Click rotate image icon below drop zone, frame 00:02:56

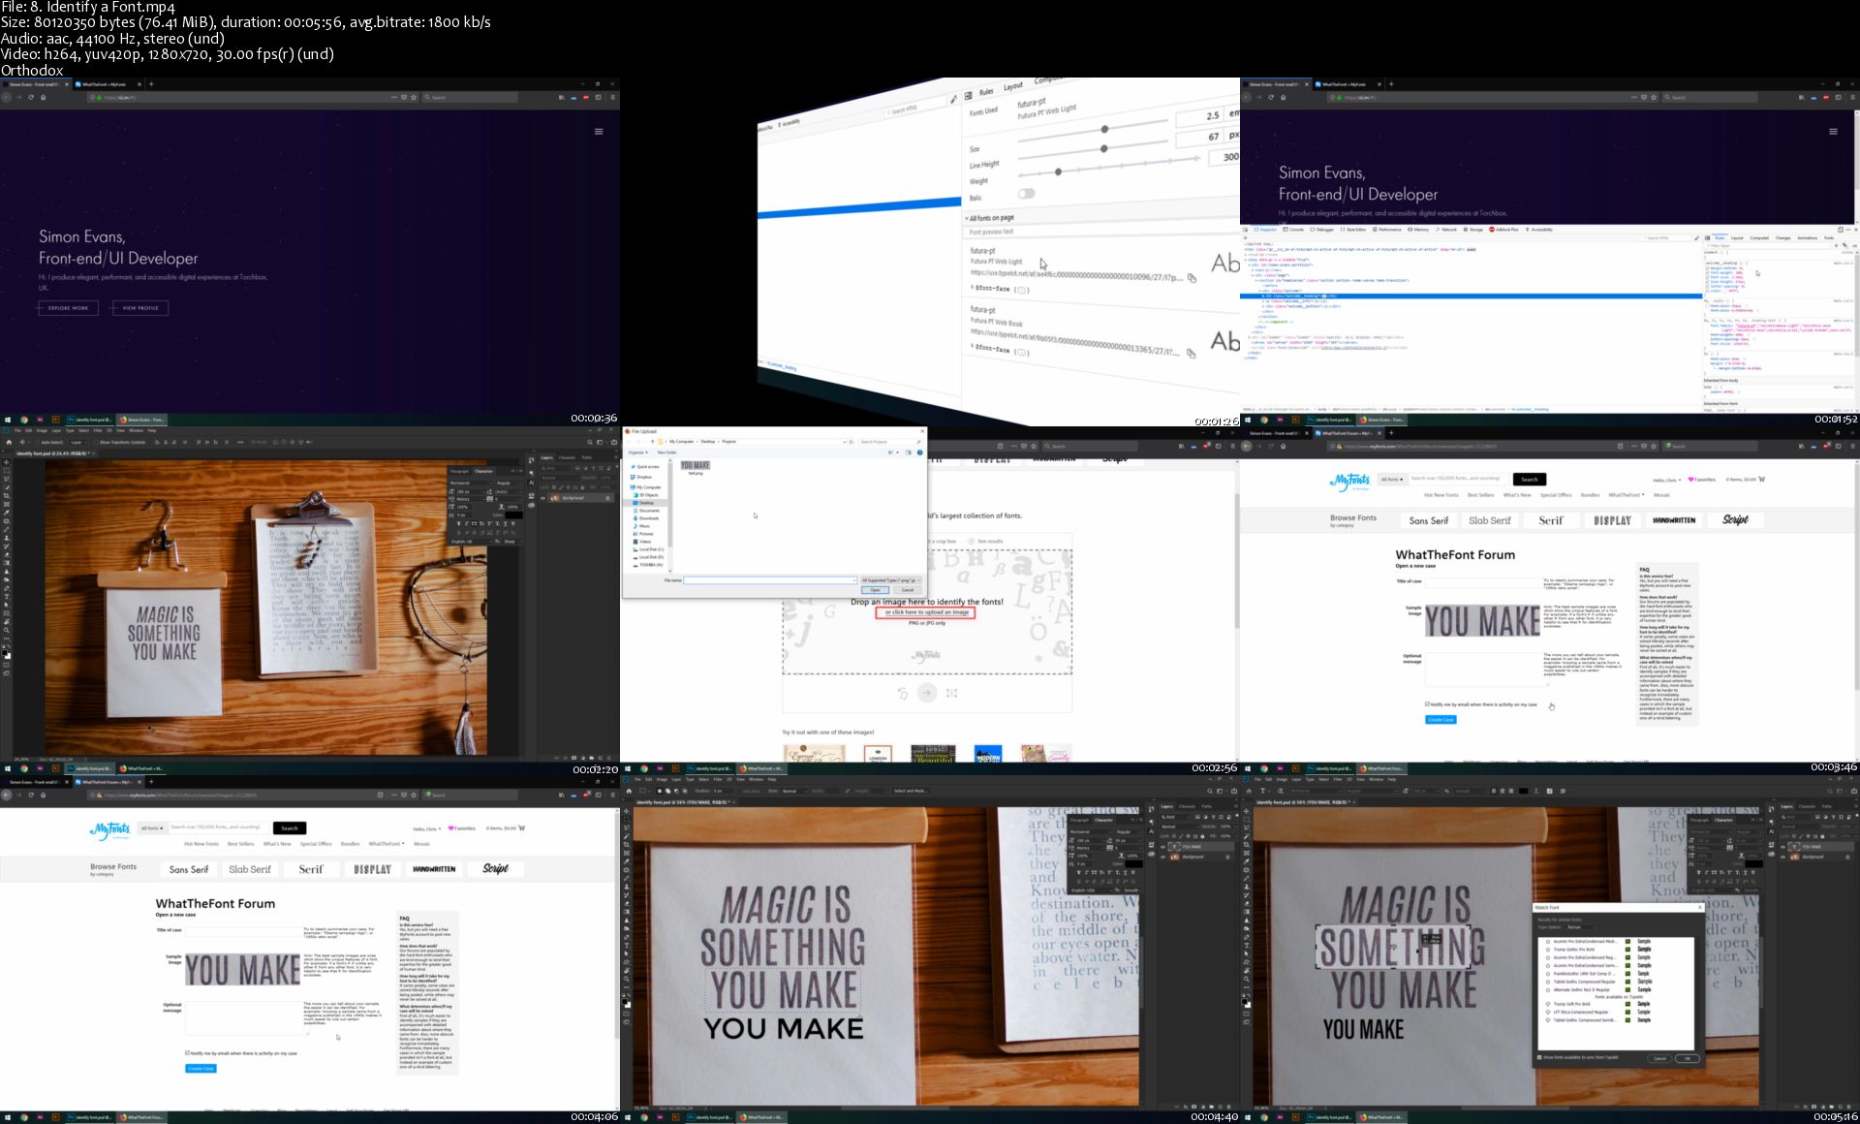click(902, 693)
